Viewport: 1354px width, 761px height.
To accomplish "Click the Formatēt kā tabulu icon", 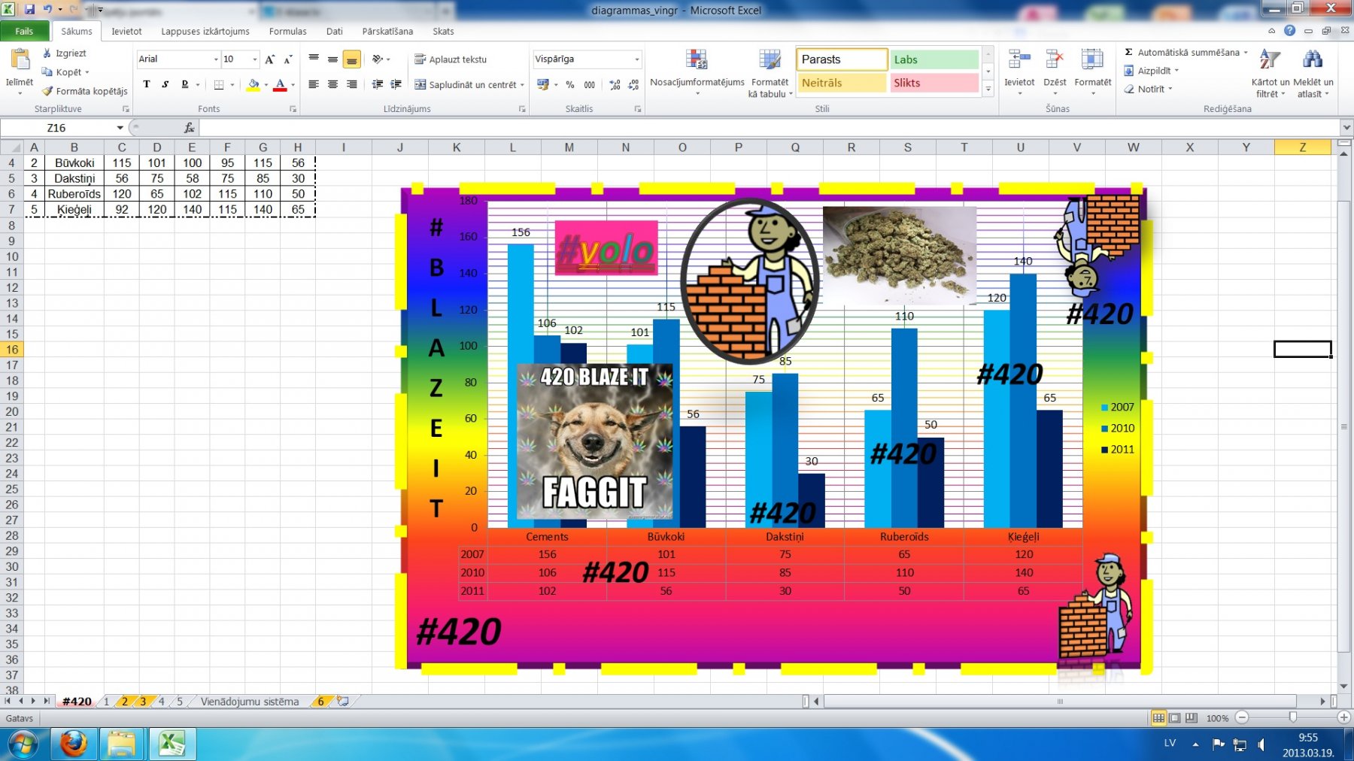I will pos(770,60).
